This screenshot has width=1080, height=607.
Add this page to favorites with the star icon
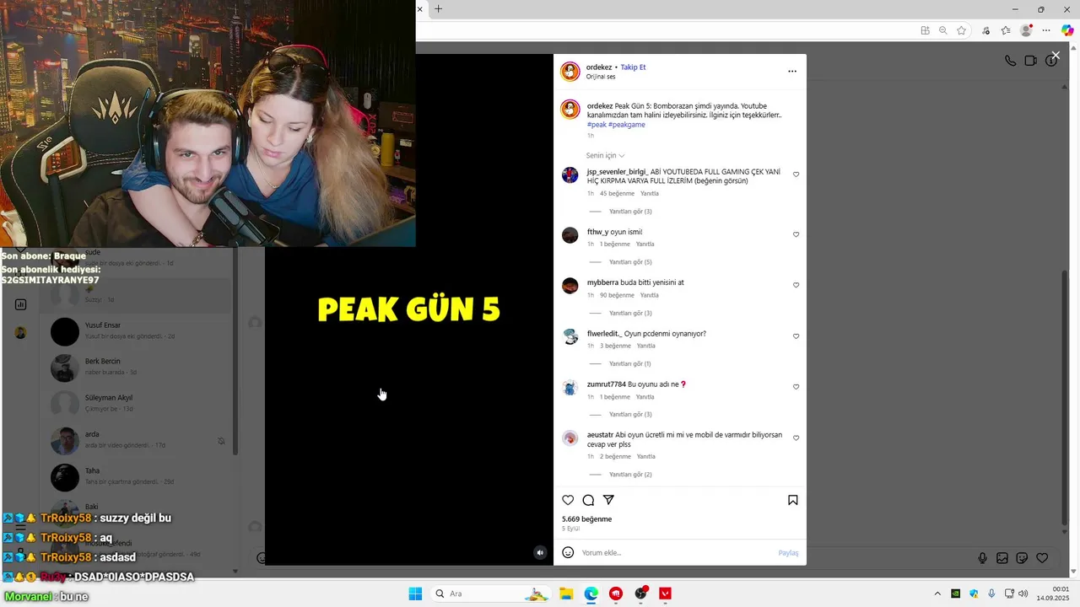pyautogui.click(x=961, y=30)
